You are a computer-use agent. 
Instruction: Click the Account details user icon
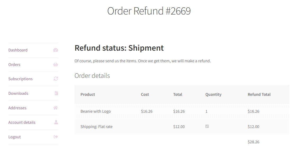[x=56, y=122]
